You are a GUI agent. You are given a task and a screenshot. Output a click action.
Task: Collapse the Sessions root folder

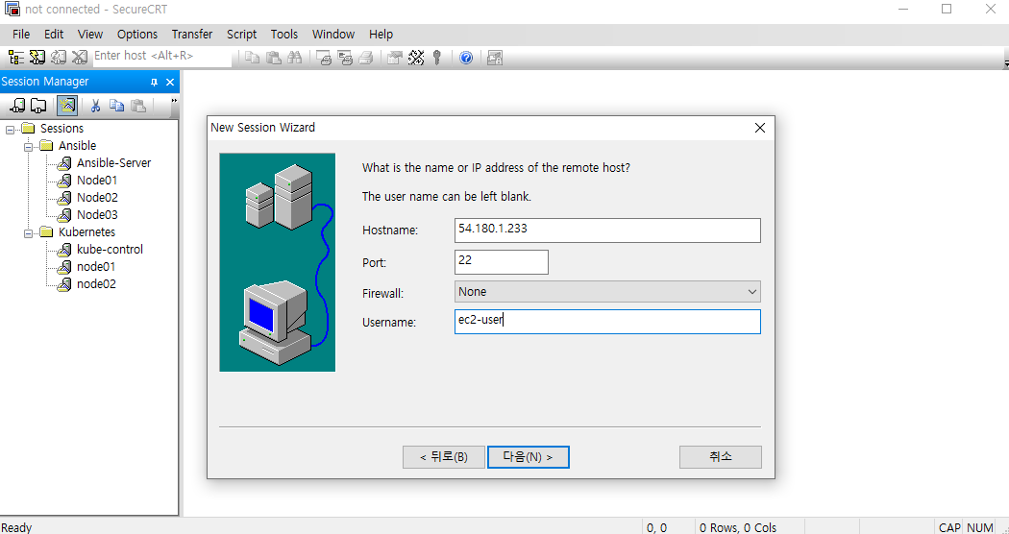tap(11, 130)
